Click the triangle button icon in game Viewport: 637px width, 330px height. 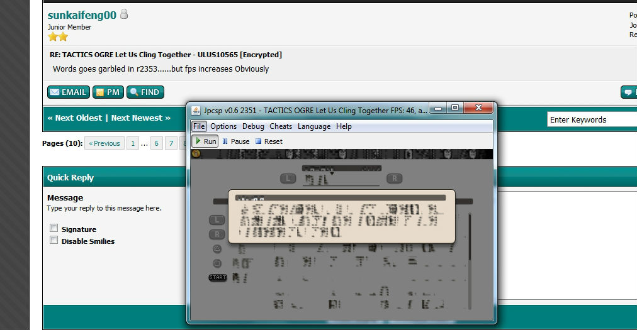[217, 249]
